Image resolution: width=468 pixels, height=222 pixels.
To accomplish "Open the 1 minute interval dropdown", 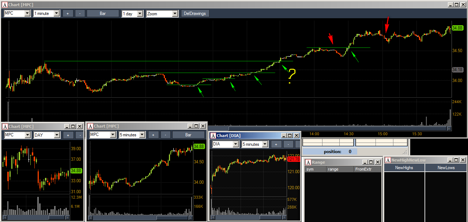I will (x=46, y=13).
